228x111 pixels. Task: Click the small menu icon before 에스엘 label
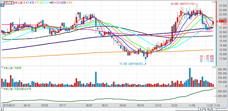point(2,2)
